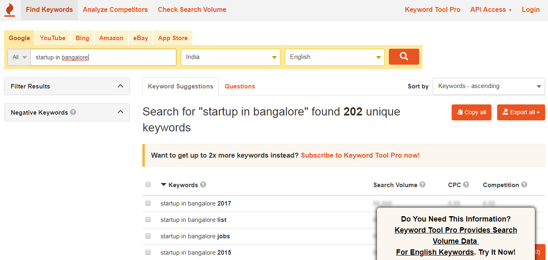
Task: Switch to the Questions tab
Action: (x=240, y=86)
